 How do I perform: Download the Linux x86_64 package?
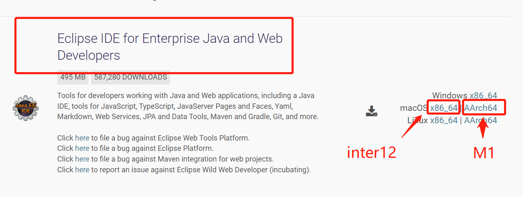(x=444, y=120)
